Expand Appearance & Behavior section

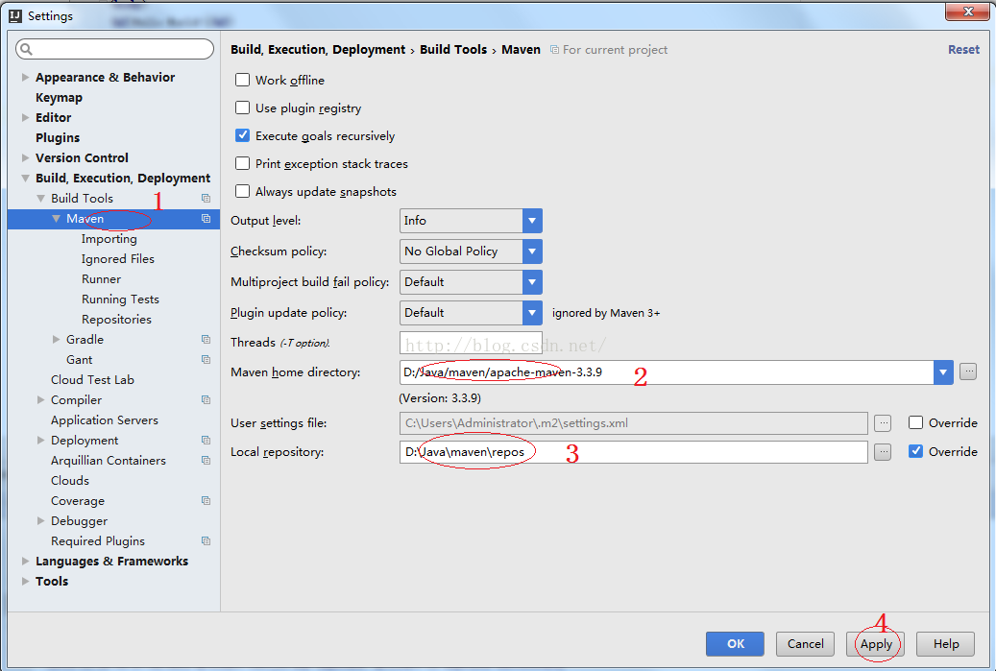25,78
